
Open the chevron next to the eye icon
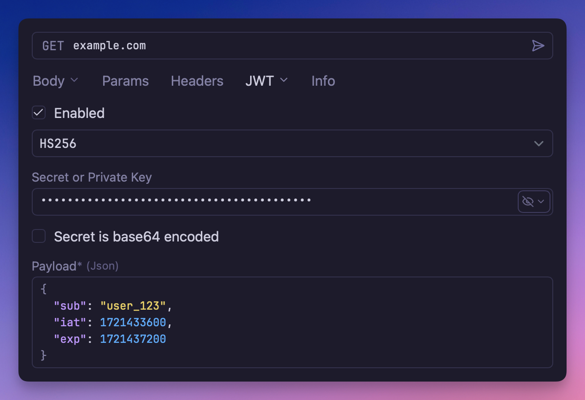tap(541, 201)
